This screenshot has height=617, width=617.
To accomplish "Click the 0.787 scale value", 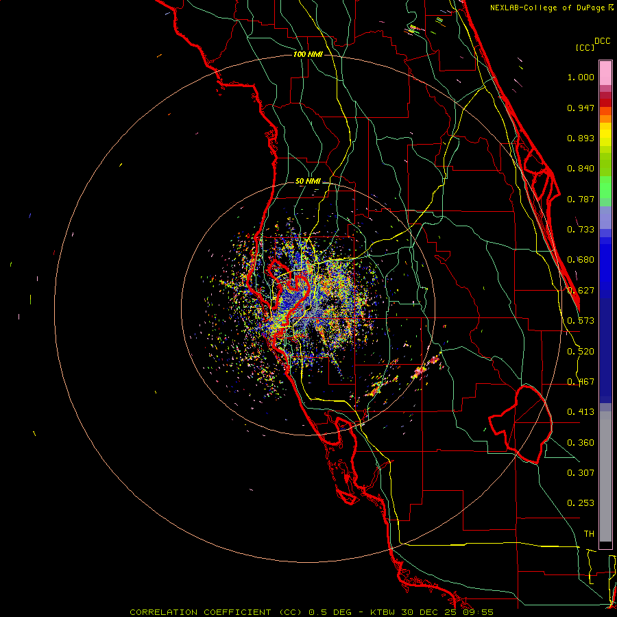I will coord(581,199).
